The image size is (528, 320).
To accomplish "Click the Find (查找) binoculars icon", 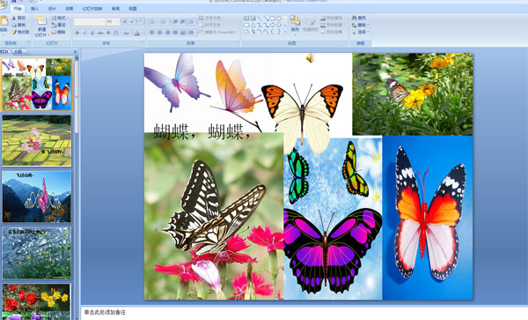I will pos(355,18).
